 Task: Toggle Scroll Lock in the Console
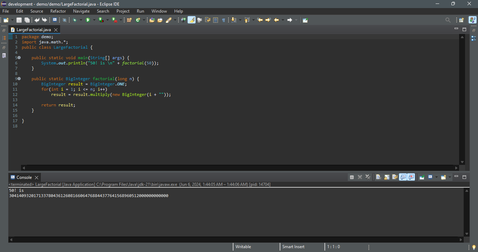(x=387, y=177)
